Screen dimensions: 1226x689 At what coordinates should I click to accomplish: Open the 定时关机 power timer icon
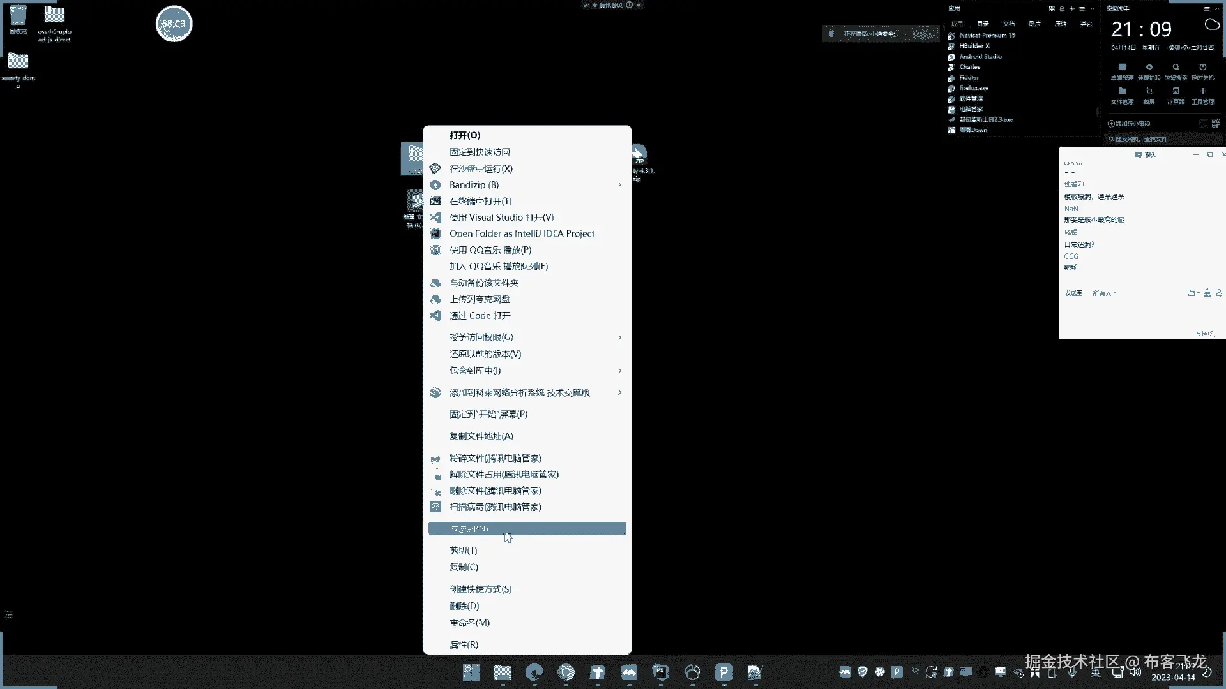tap(1202, 68)
